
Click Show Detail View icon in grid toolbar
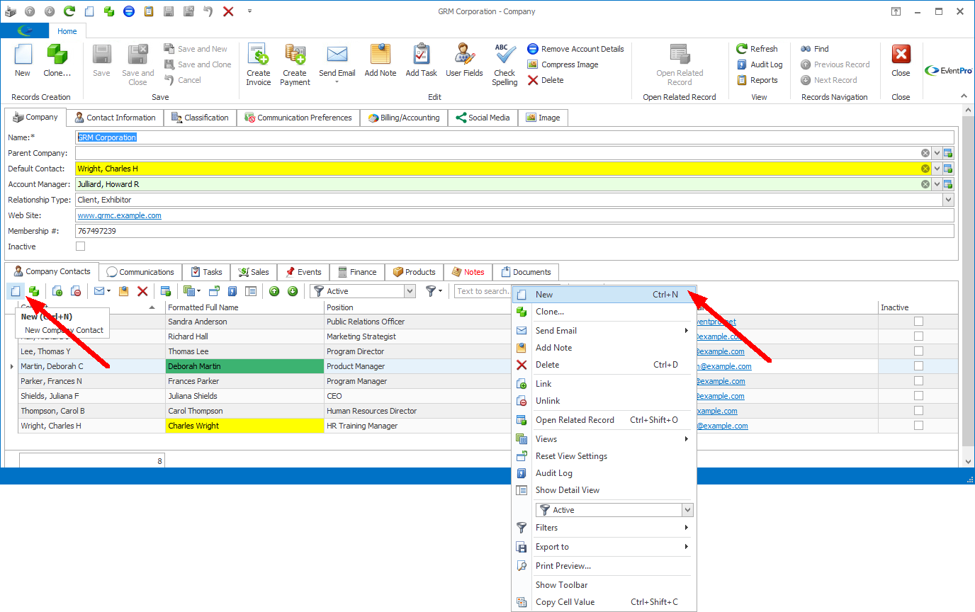click(251, 291)
